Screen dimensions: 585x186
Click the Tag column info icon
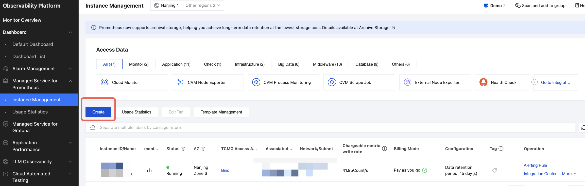(x=501, y=149)
